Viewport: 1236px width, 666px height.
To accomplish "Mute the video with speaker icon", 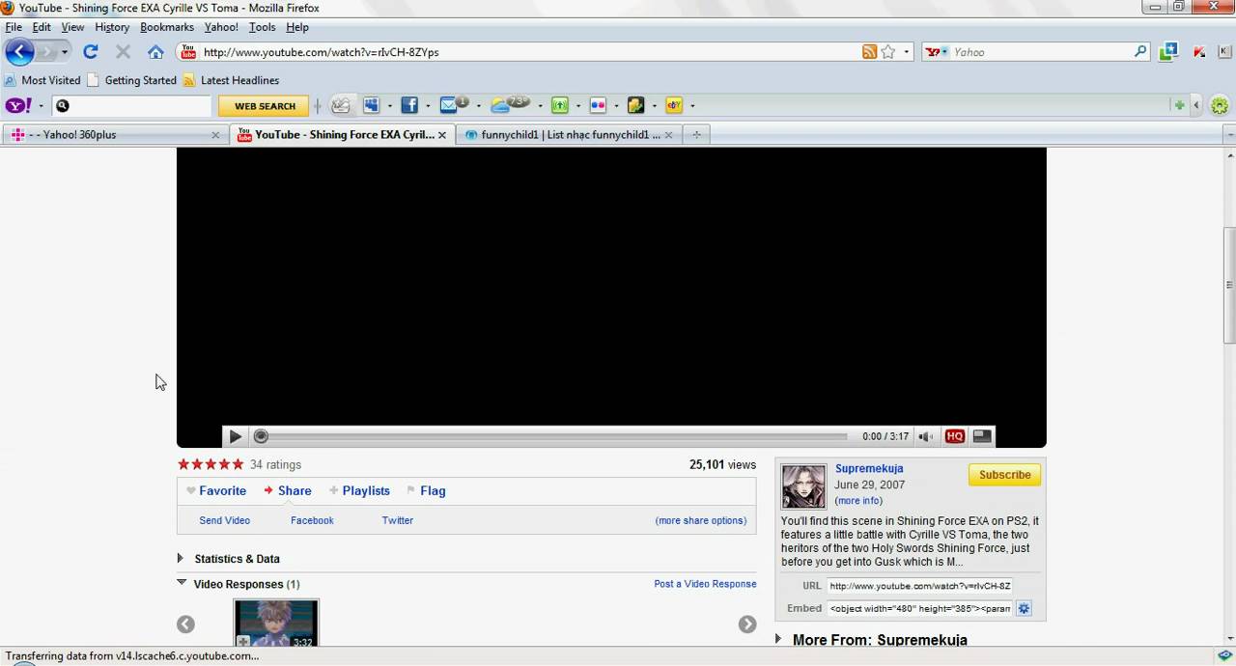I will click(925, 436).
